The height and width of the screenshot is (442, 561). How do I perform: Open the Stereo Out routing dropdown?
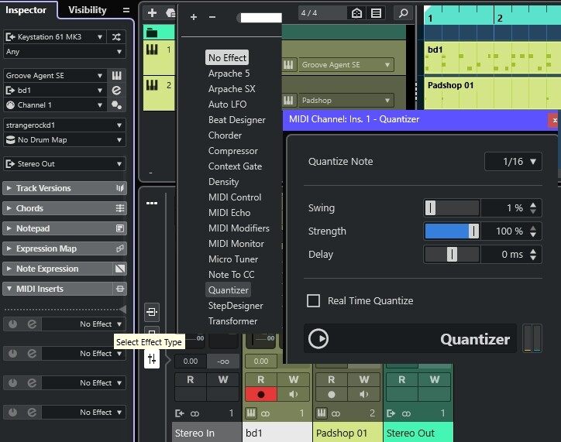pos(64,163)
